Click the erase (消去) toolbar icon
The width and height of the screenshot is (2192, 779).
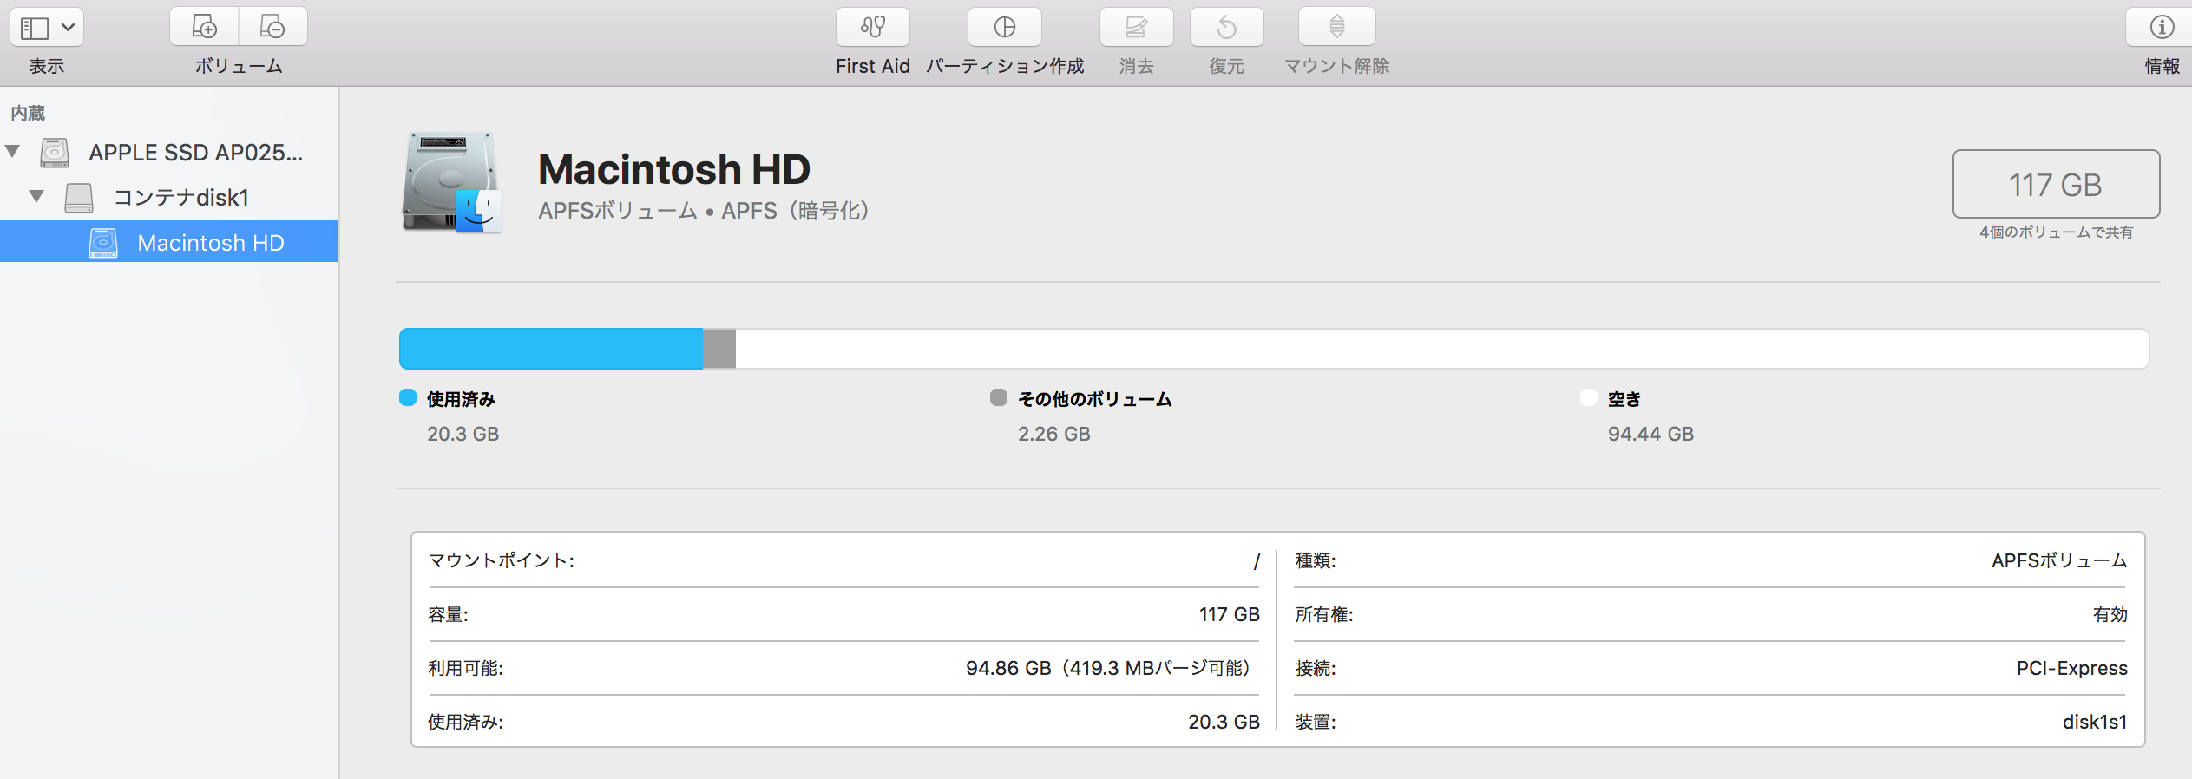pyautogui.click(x=1136, y=27)
